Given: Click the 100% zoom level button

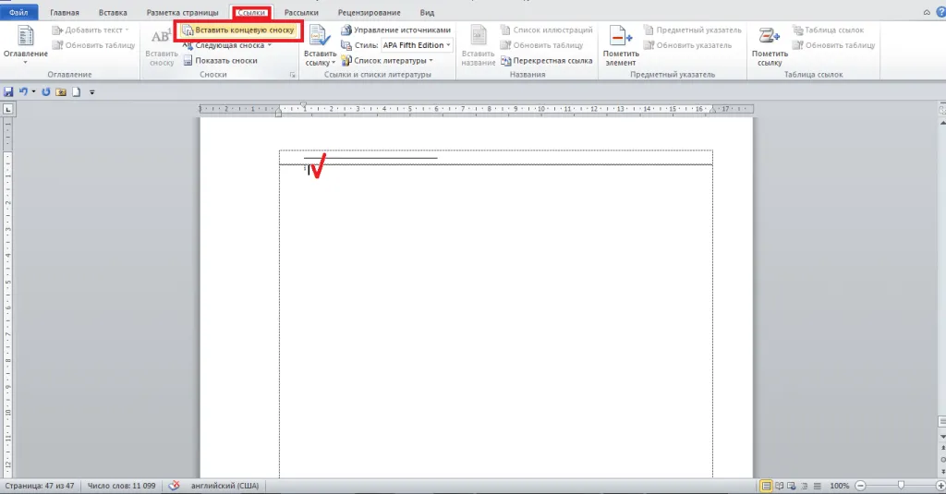Looking at the screenshot, I should [839, 486].
